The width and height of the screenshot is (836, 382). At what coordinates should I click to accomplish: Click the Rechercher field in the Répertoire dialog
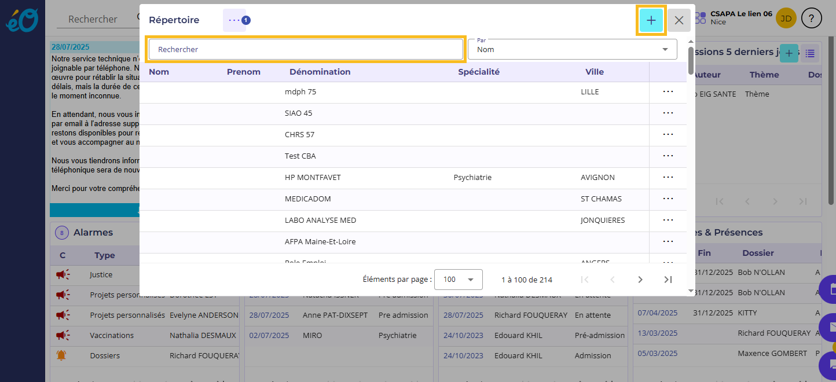tap(306, 49)
